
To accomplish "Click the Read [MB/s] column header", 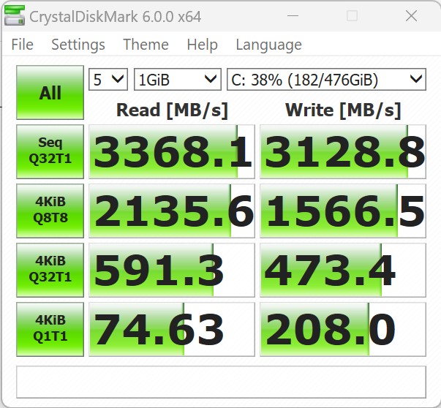I will (172, 110).
